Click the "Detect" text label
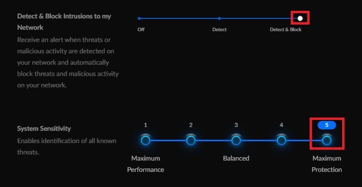Viewport: 362px width, 187px height. point(219,30)
